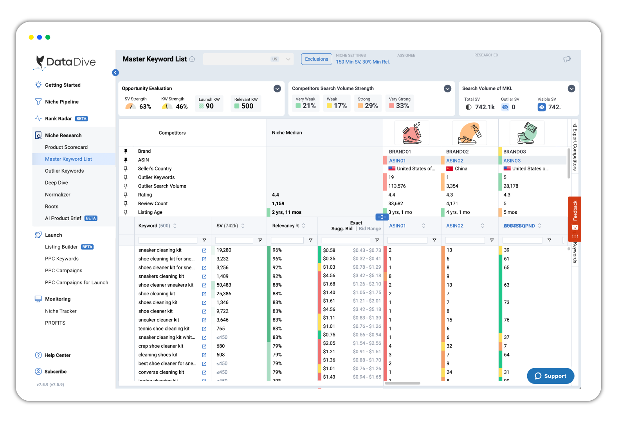
Task: Open the 150 Min SV niche settings link
Action: pyautogui.click(x=363, y=62)
